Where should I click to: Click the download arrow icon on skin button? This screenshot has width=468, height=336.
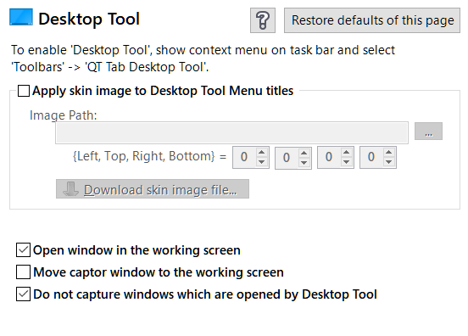[x=70, y=189]
